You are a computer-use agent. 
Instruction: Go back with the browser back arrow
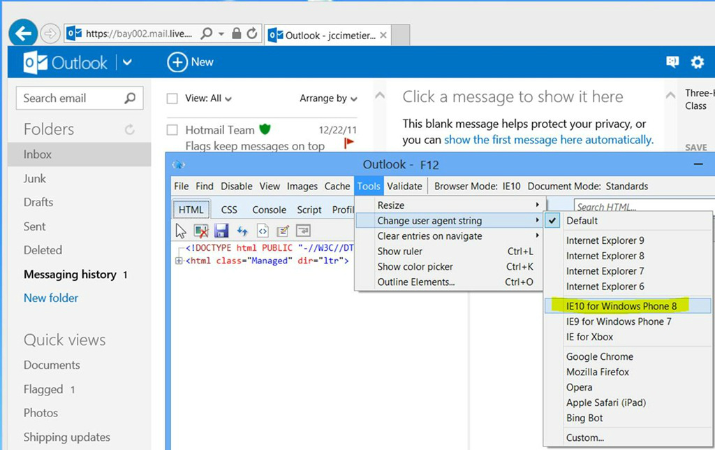[x=23, y=32]
